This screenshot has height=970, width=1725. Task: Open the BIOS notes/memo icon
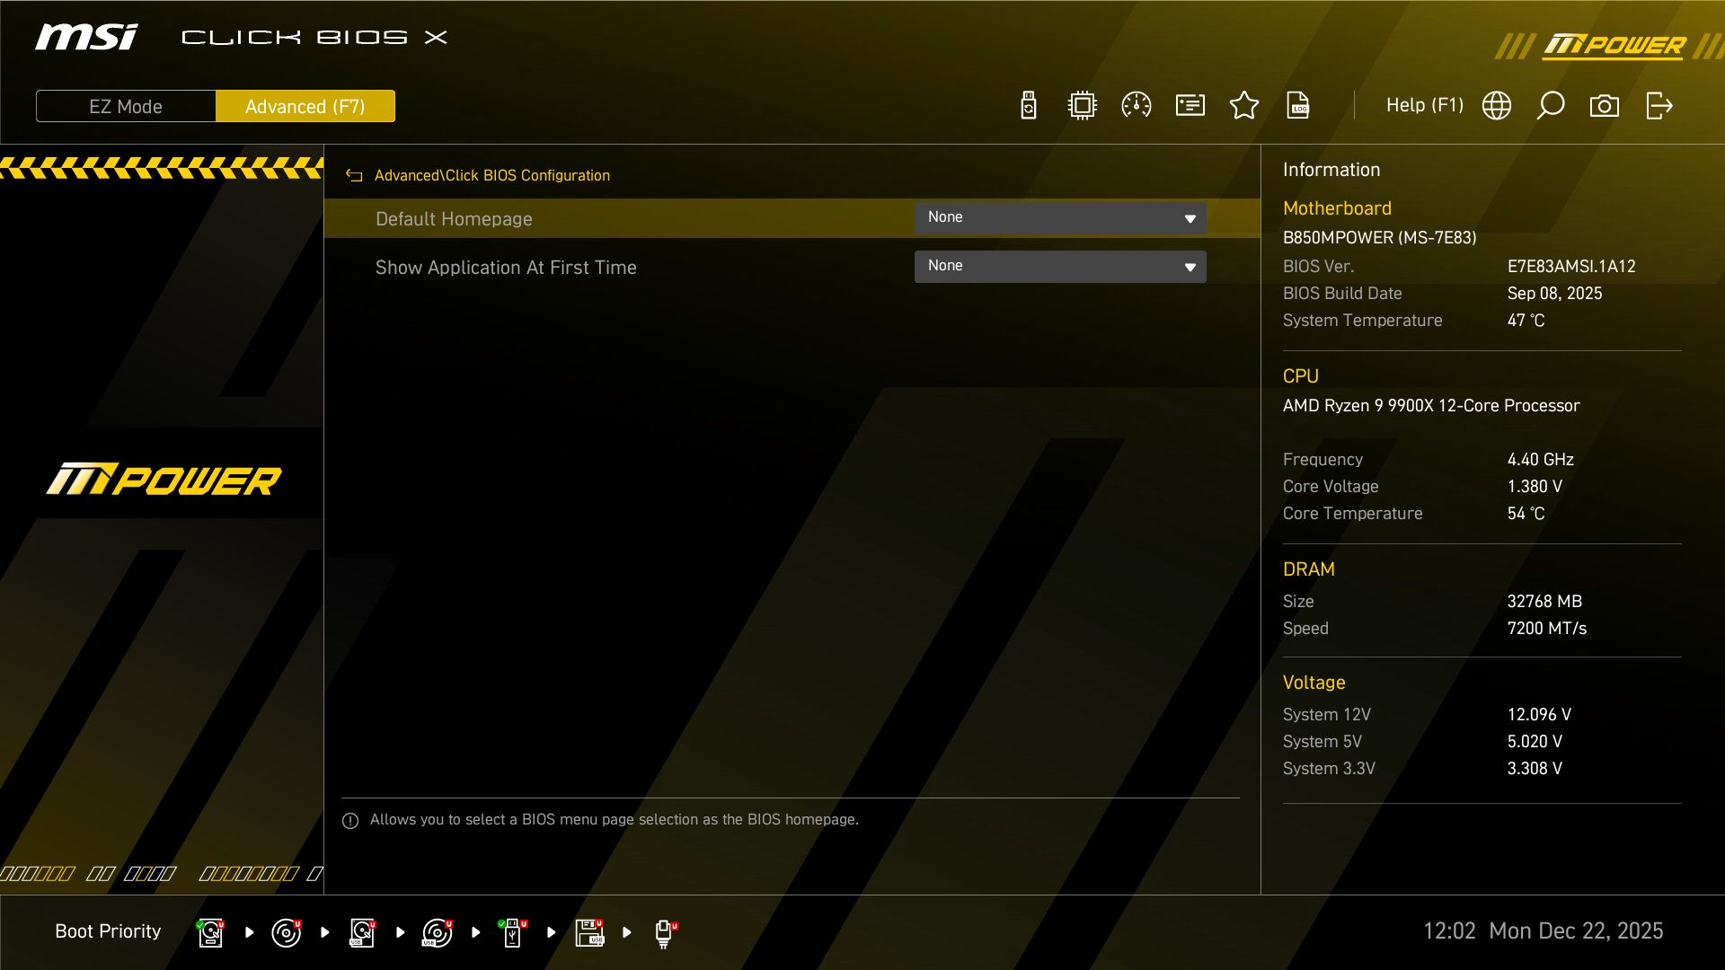1190,105
